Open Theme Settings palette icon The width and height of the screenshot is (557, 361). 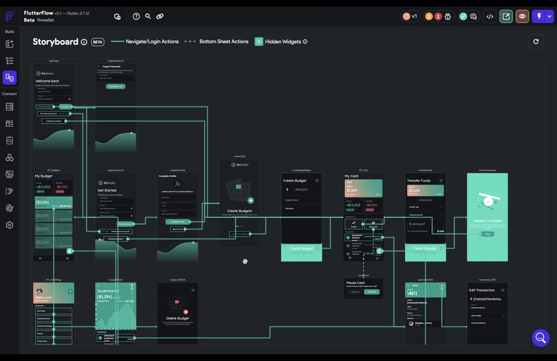coord(10,208)
